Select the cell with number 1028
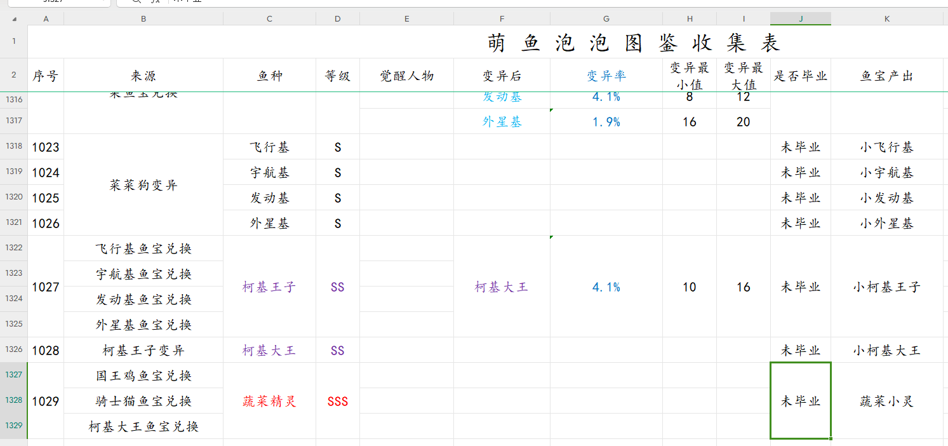 (x=46, y=350)
